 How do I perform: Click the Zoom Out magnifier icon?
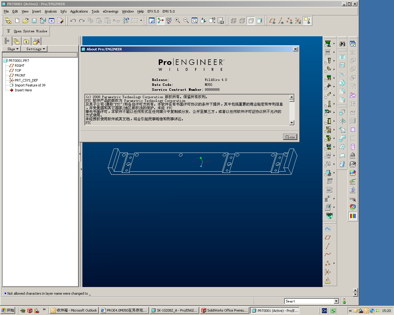coord(186,21)
